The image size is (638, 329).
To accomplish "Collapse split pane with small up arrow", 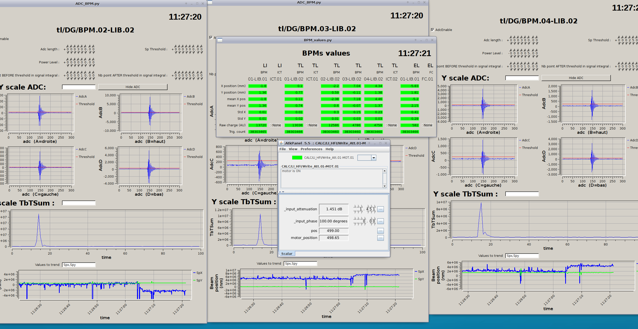I will (x=280, y=192).
